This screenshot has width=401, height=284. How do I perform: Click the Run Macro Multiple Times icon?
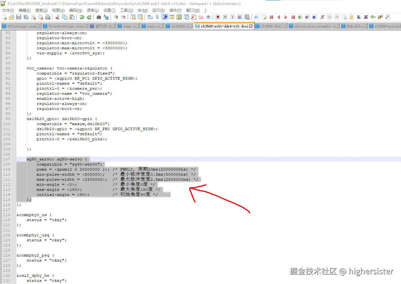[240, 17]
